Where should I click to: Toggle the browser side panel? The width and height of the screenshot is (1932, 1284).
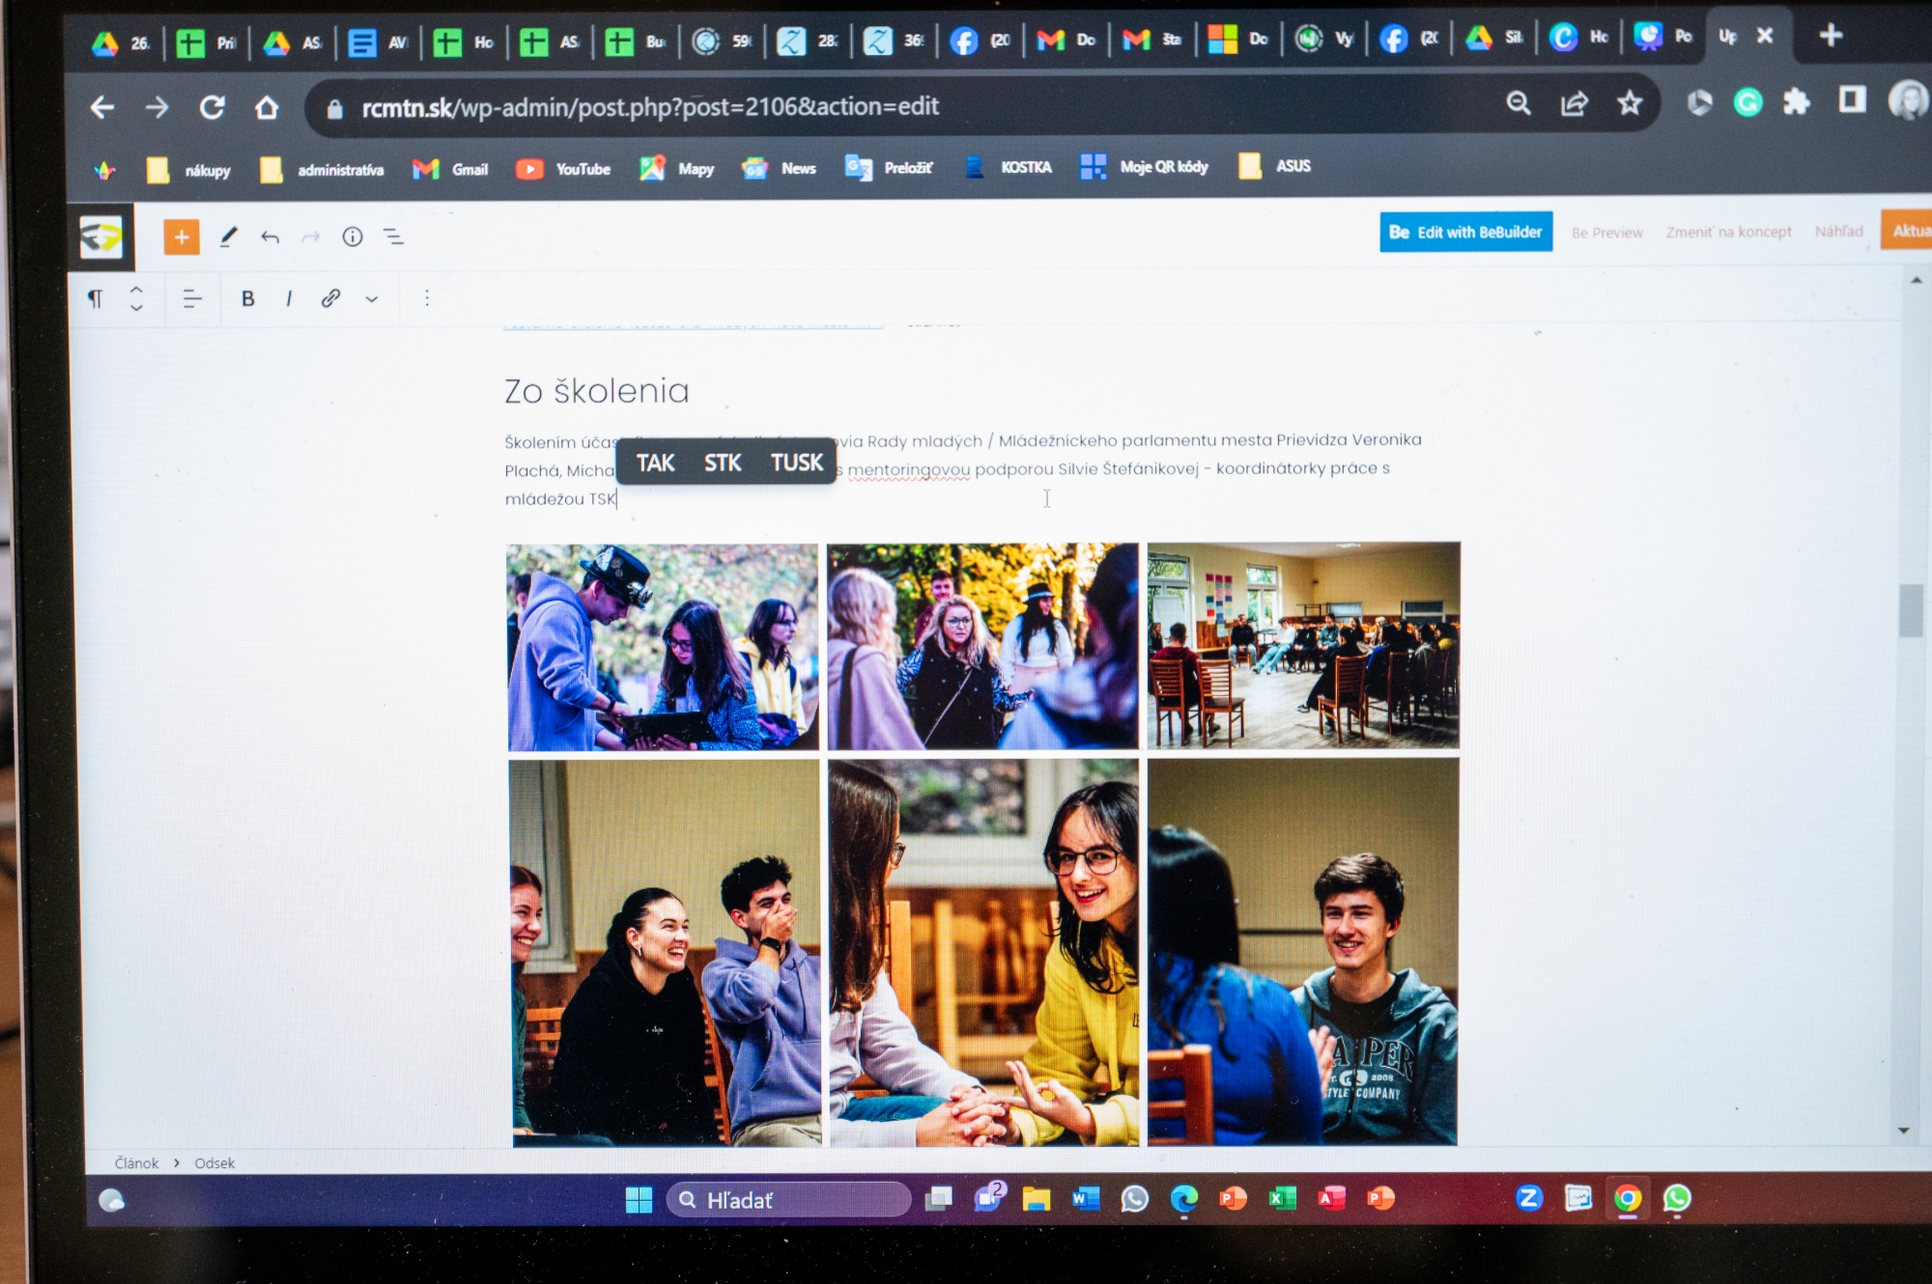(x=1852, y=99)
